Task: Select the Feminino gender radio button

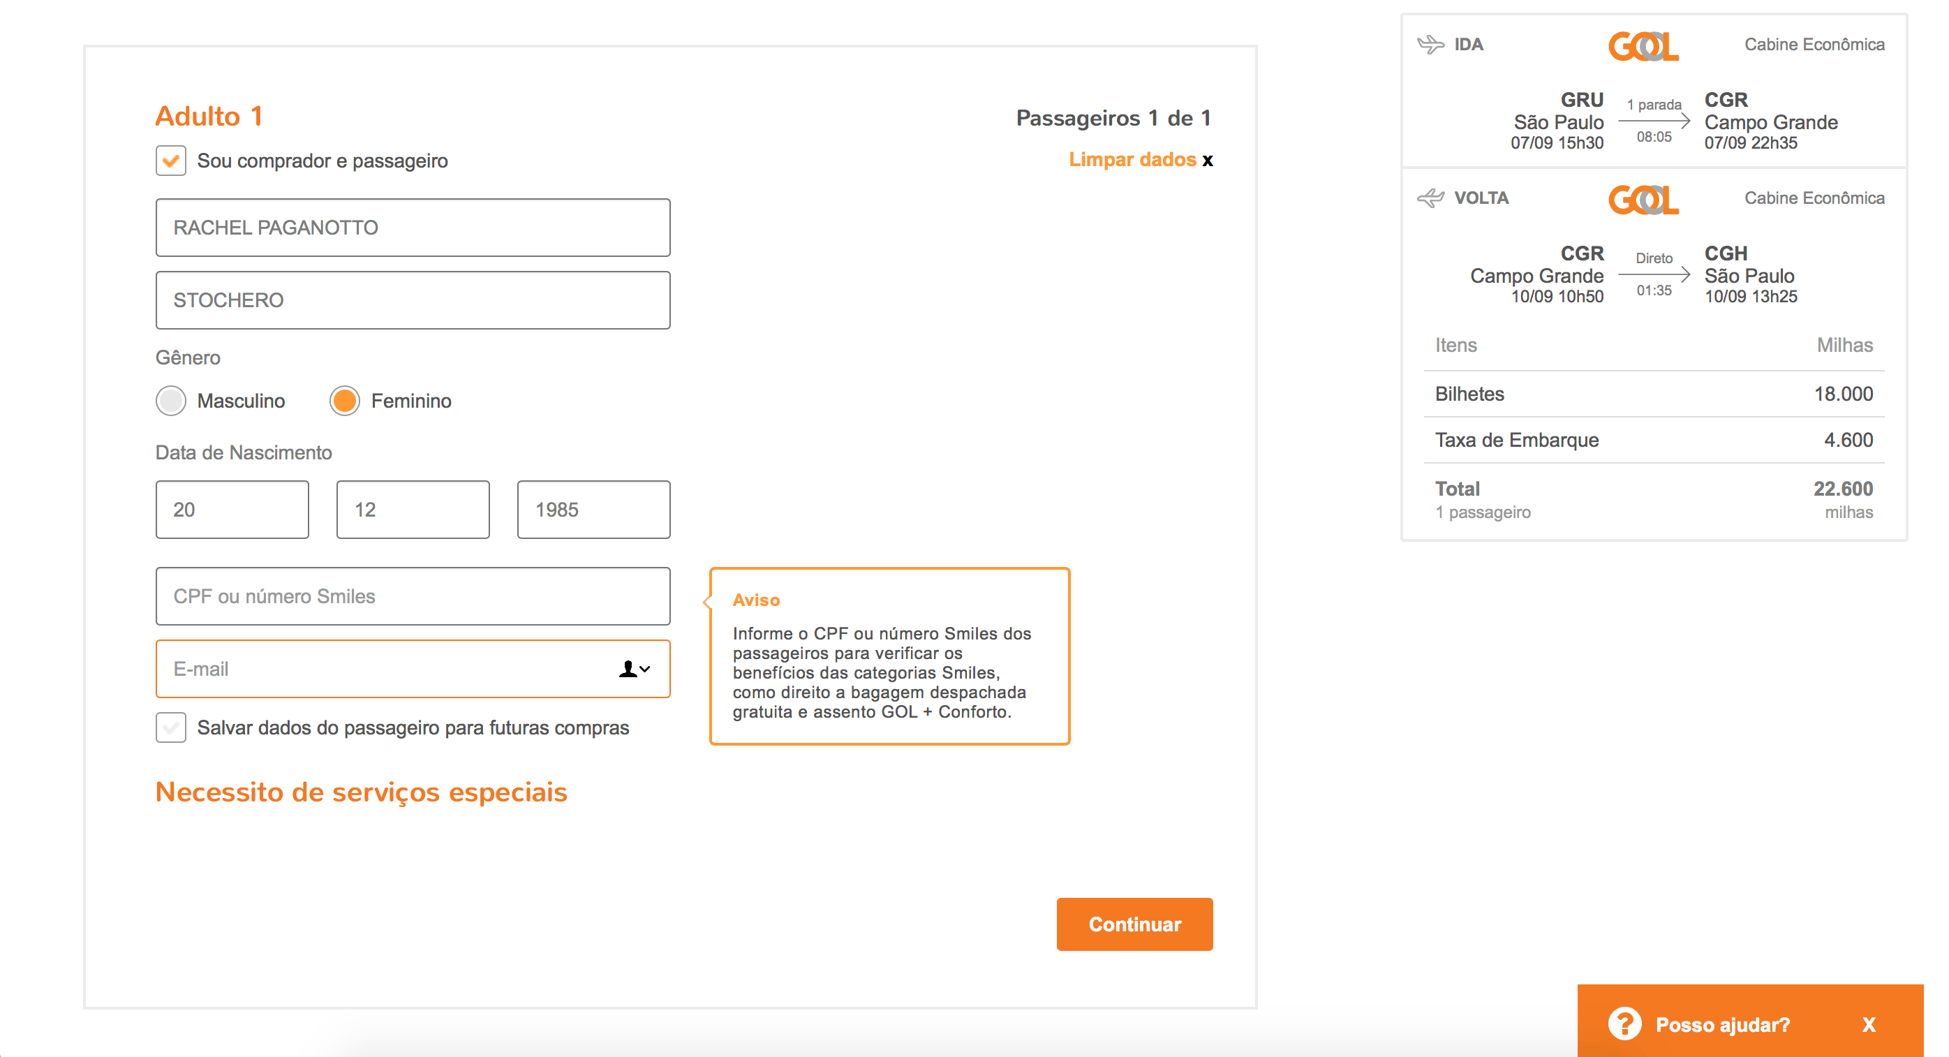Action: 345,401
